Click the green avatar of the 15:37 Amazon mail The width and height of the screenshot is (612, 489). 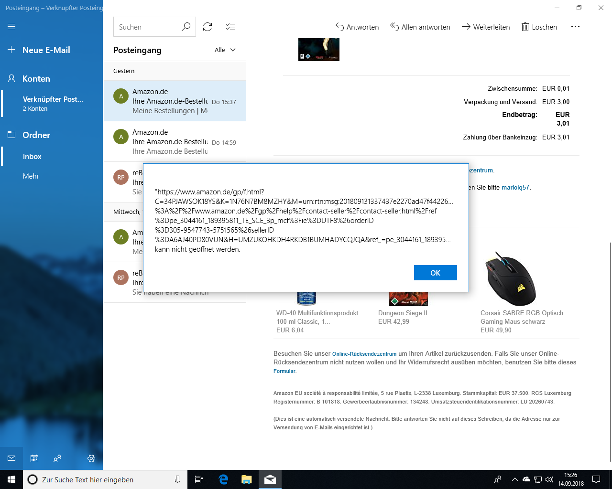click(x=121, y=96)
